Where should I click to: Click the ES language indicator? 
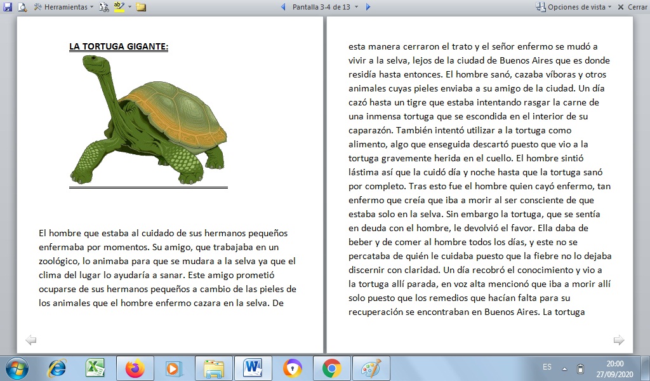[547, 367]
